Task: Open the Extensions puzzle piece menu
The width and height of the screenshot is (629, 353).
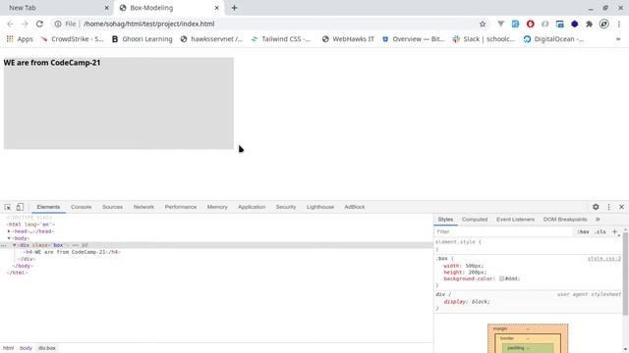Action: point(590,24)
